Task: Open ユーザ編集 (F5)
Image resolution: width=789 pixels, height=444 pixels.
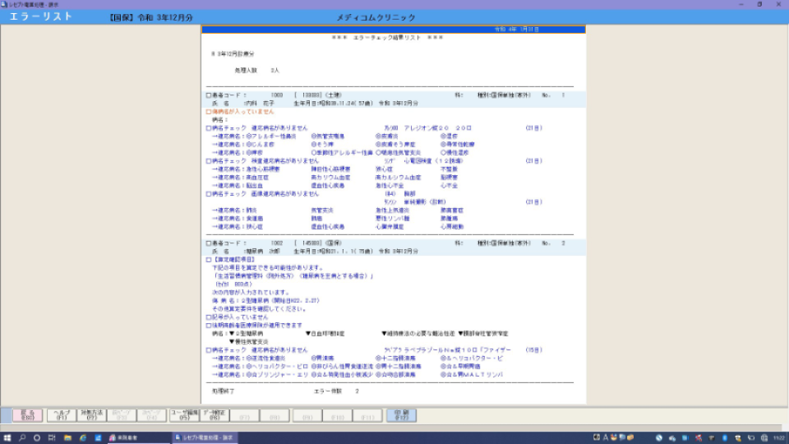Action: click(x=185, y=415)
